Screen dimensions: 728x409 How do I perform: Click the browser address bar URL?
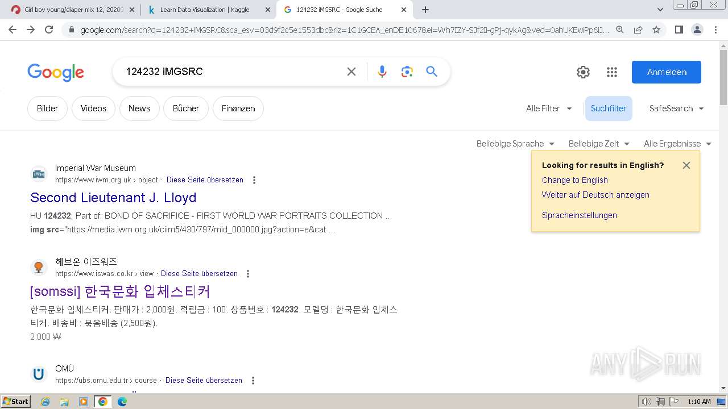click(344, 30)
